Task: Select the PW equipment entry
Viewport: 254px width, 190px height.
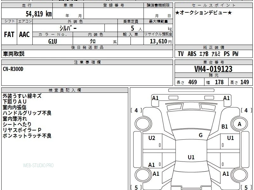Action: pyautogui.click(x=235, y=54)
